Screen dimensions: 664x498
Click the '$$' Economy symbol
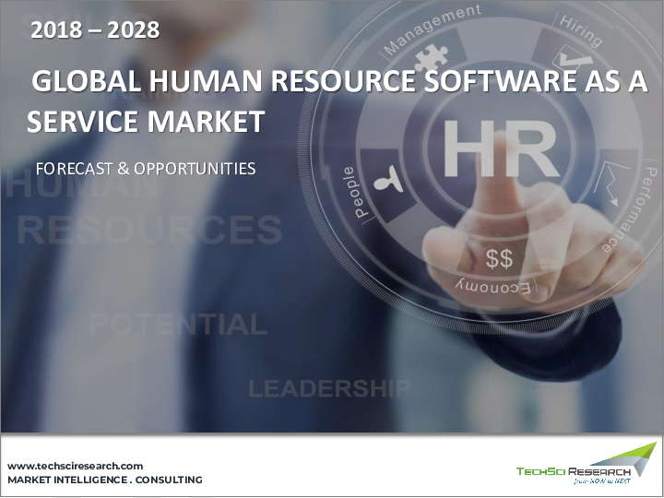coord(499,259)
